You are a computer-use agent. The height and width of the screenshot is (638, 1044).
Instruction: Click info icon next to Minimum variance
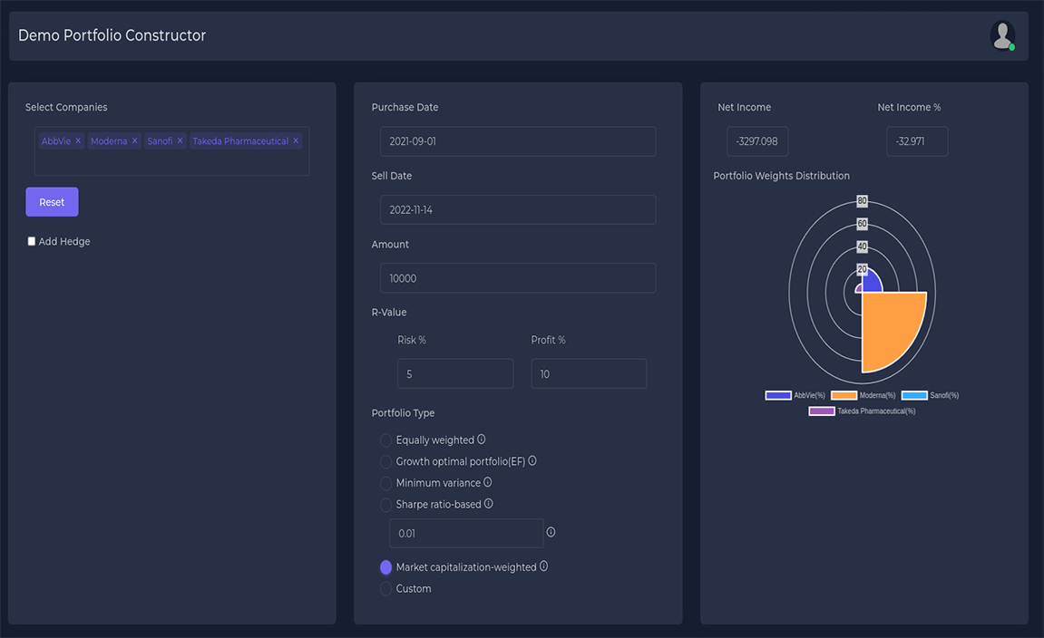(x=488, y=482)
